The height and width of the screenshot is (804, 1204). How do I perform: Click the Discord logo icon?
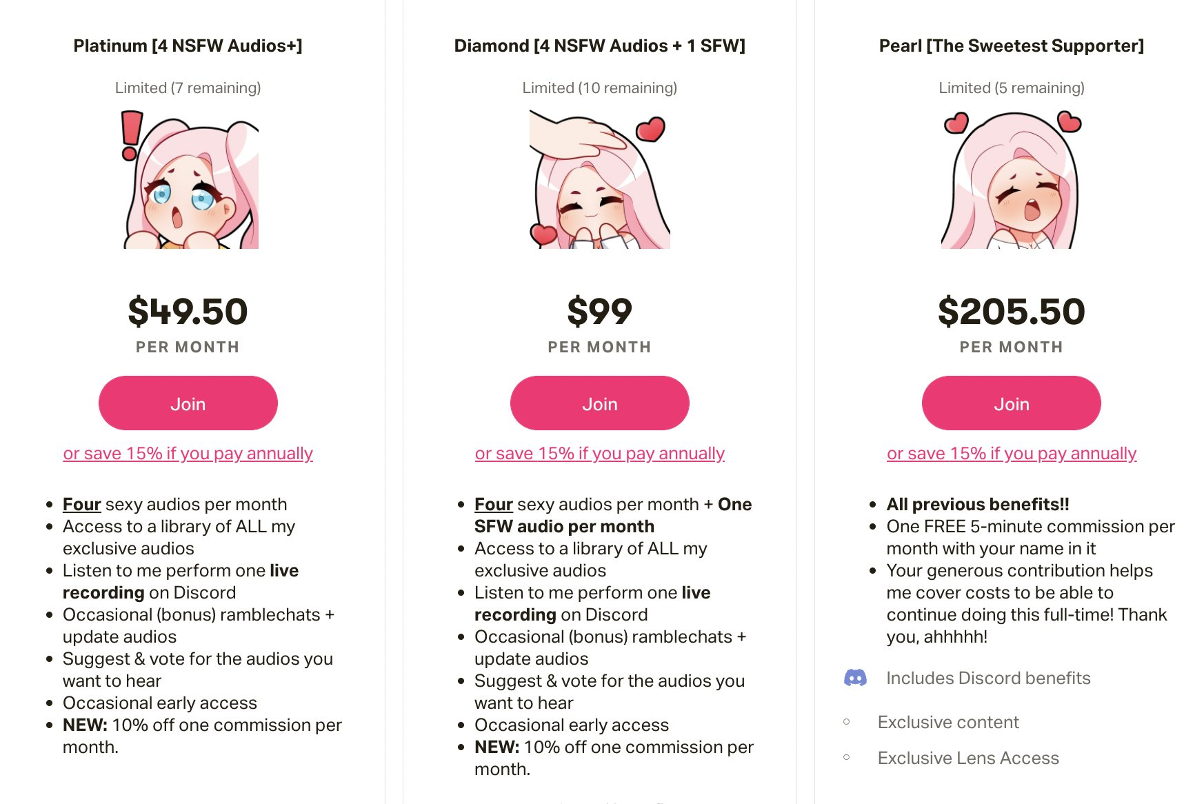pos(855,678)
